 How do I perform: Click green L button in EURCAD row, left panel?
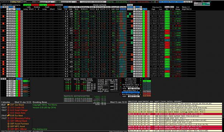[x=17, y=33]
